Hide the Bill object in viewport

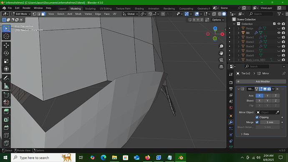click(279, 33)
